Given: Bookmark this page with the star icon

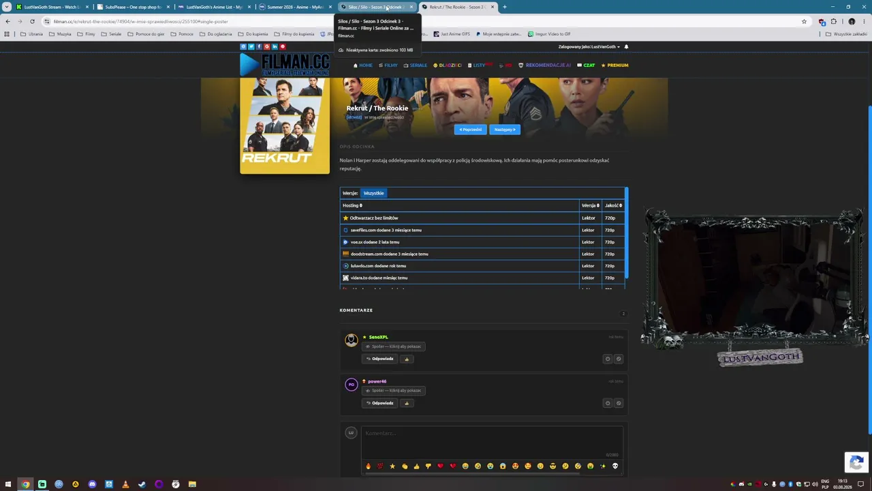Looking at the screenshot, I should point(804,21).
